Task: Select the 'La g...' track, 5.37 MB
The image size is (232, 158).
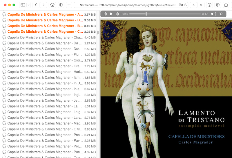Action: tap(49, 112)
